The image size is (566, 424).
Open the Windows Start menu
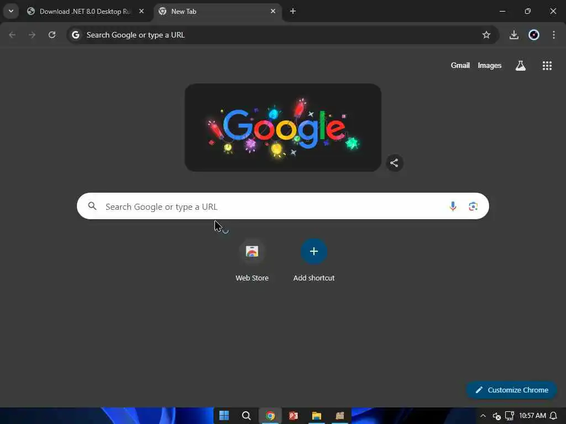coord(224,416)
